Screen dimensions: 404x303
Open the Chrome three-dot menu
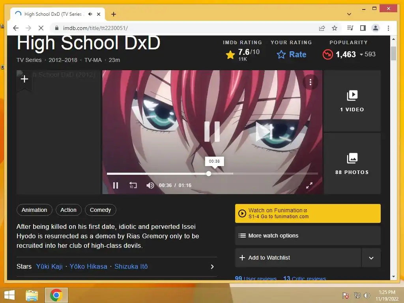tap(388, 28)
